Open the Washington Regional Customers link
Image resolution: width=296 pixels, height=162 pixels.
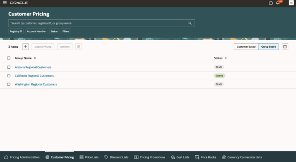click(x=36, y=84)
